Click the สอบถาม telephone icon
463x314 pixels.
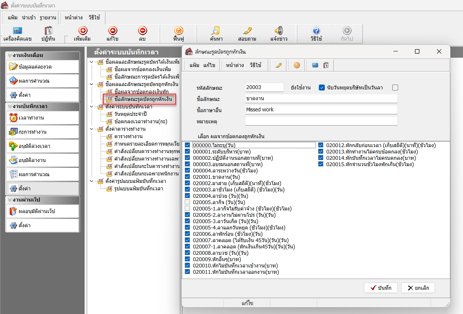coord(247,31)
